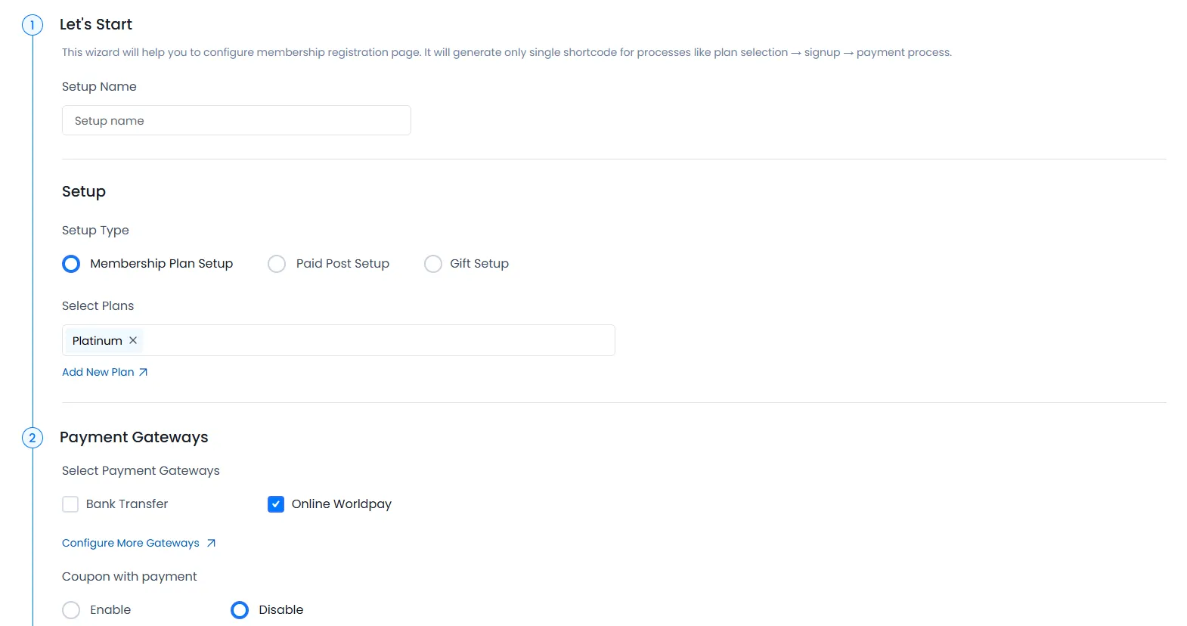
Task: Uncheck the Online Worldpay gateway
Action: coord(276,504)
